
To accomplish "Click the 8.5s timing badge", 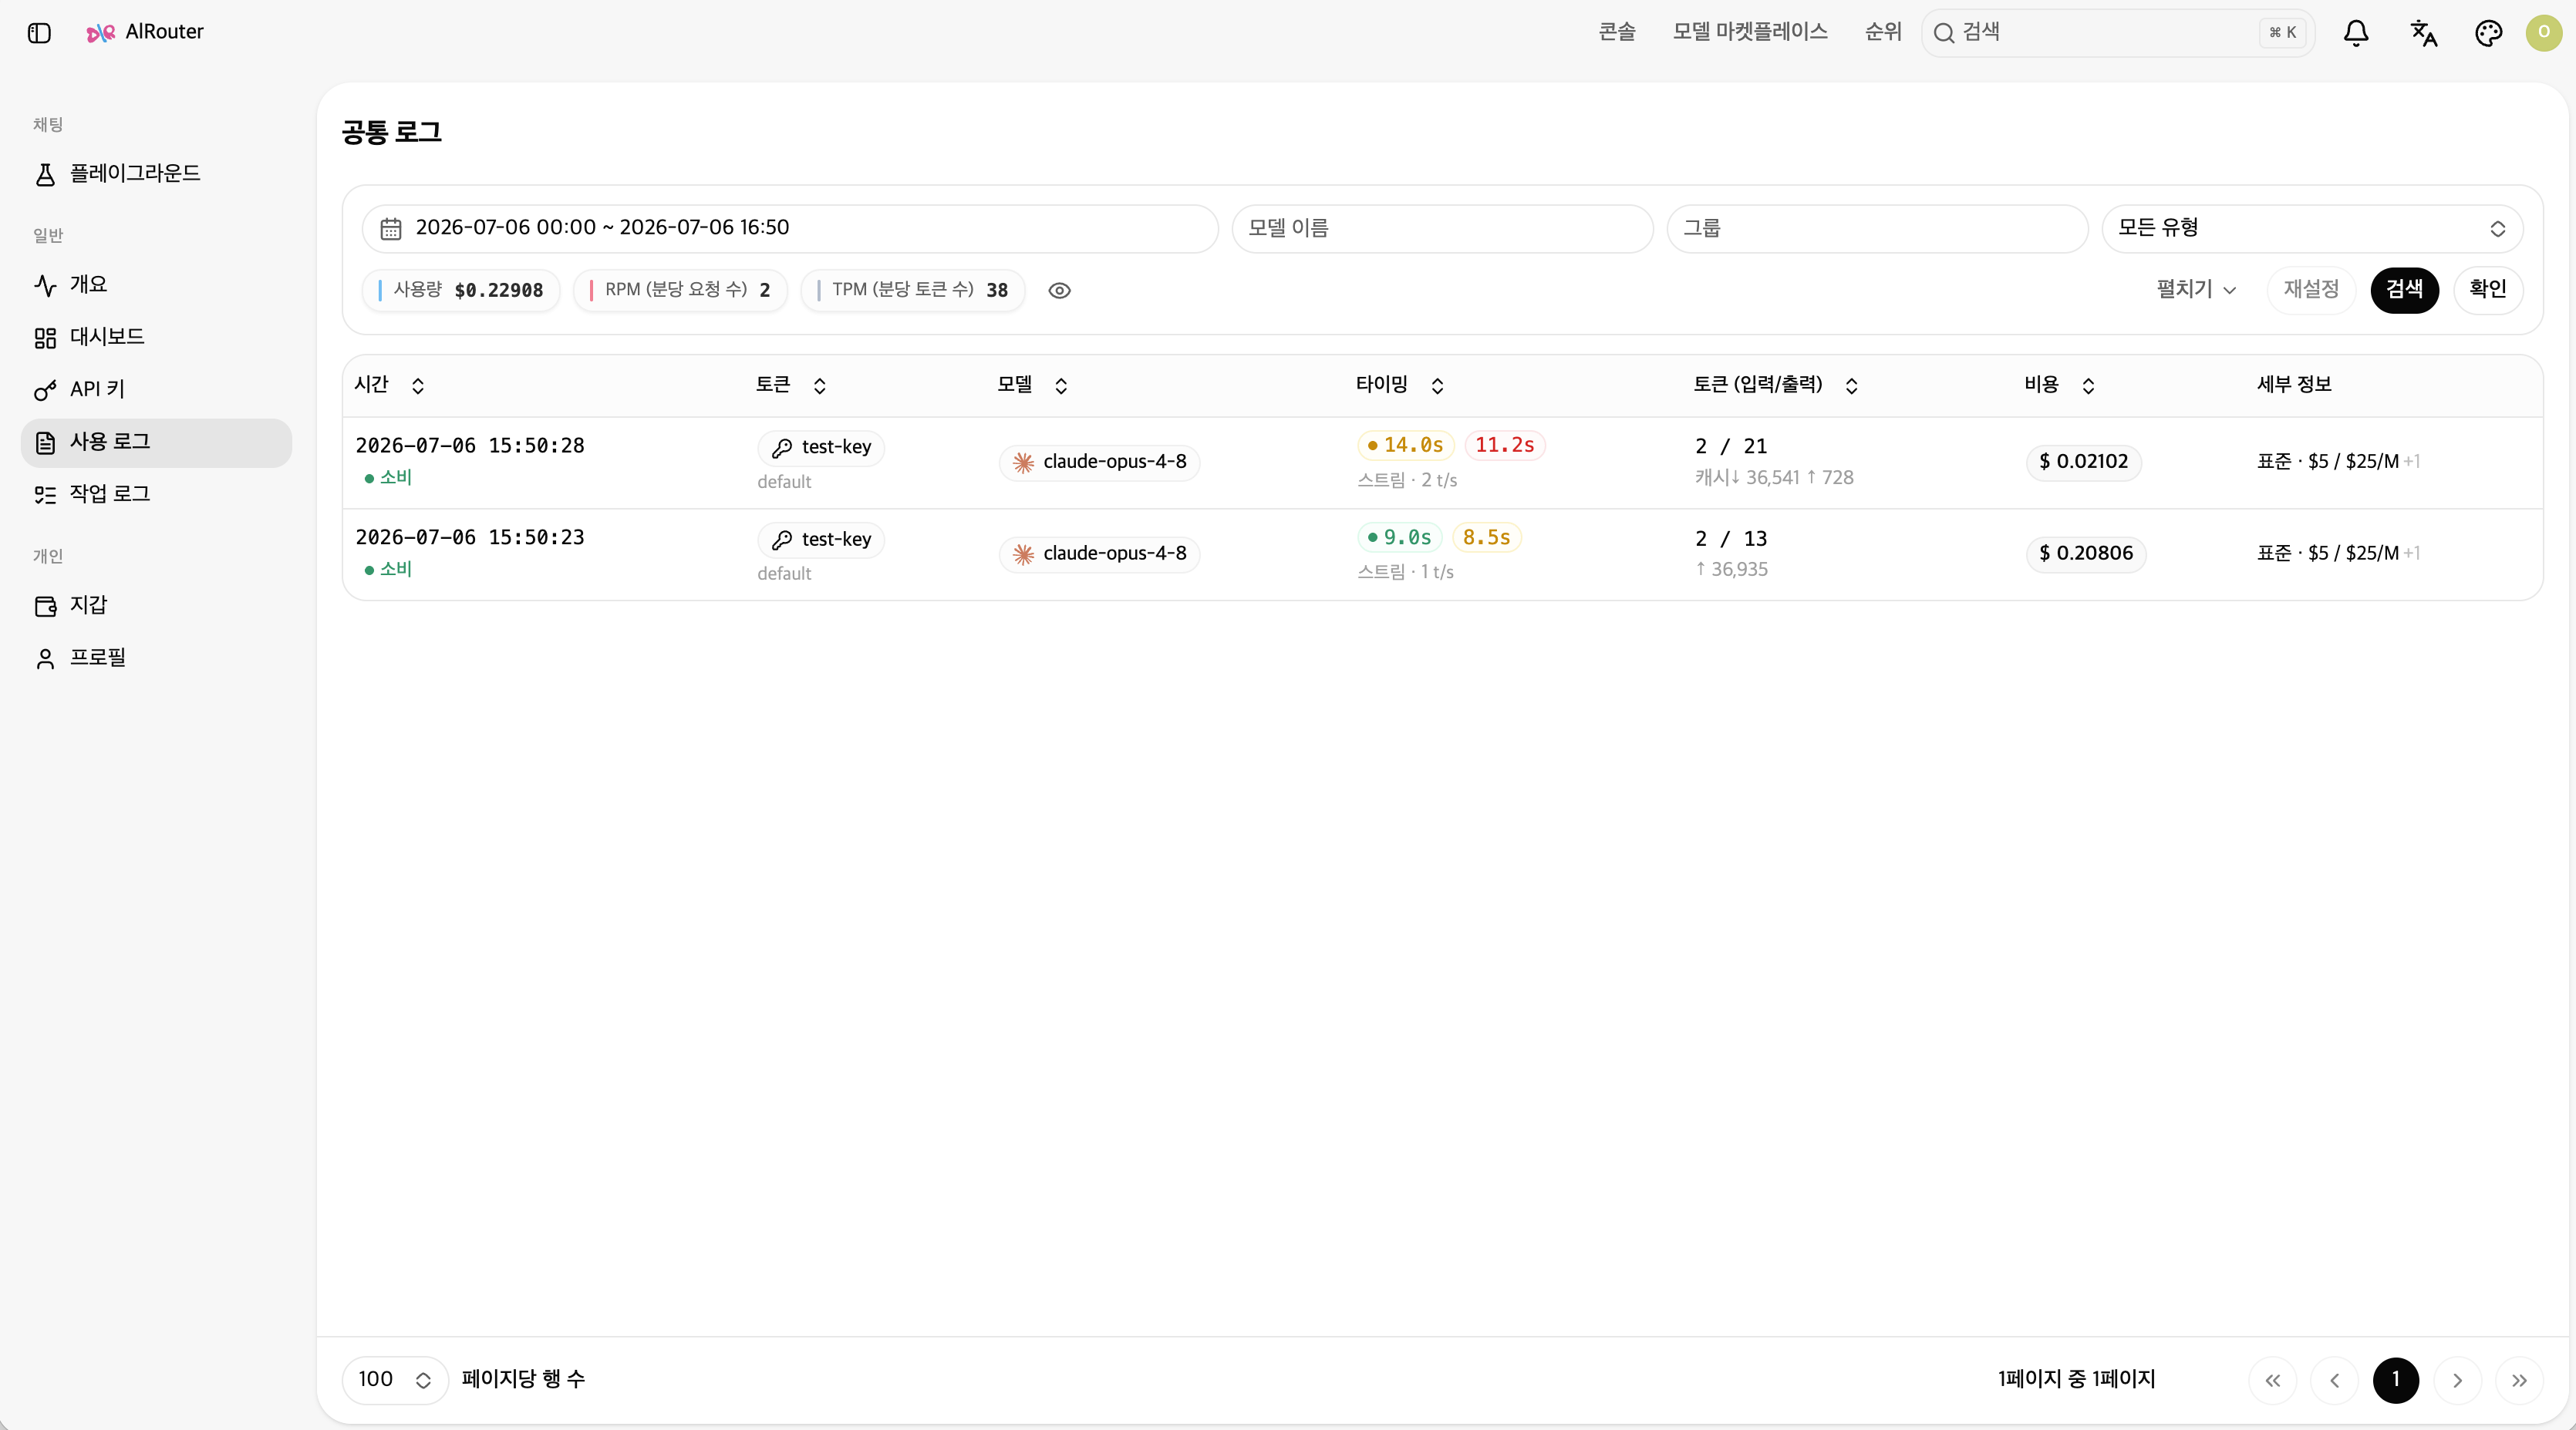I will (1486, 537).
